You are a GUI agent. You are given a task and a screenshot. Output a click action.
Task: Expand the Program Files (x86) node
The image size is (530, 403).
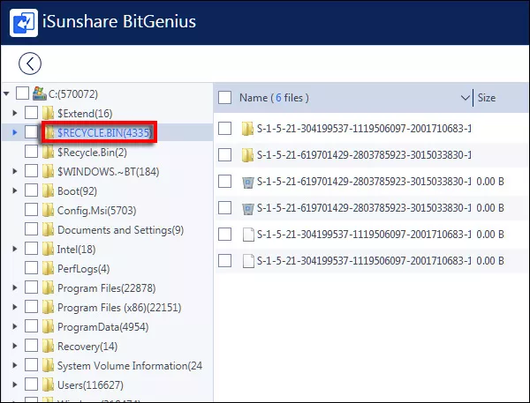pyautogui.click(x=14, y=307)
